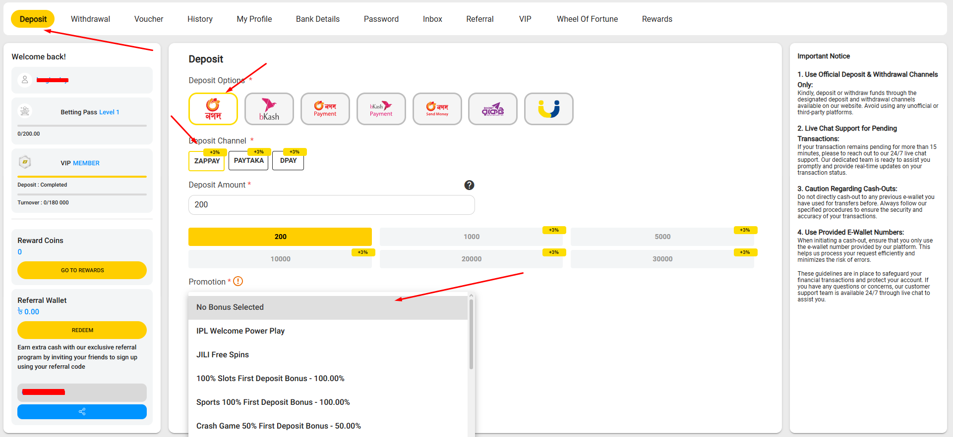Choose the 200 preset amount
This screenshot has height=437, width=953.
(280, 237)
